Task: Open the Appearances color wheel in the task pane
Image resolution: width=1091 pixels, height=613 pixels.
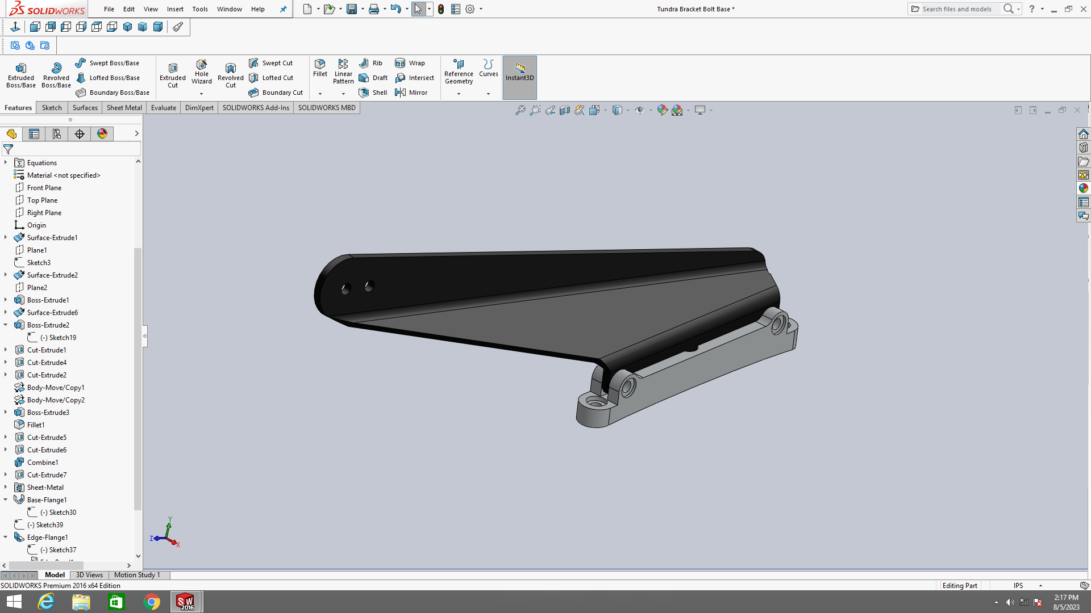Action: pyautogui.click(x=1084, y=188)
